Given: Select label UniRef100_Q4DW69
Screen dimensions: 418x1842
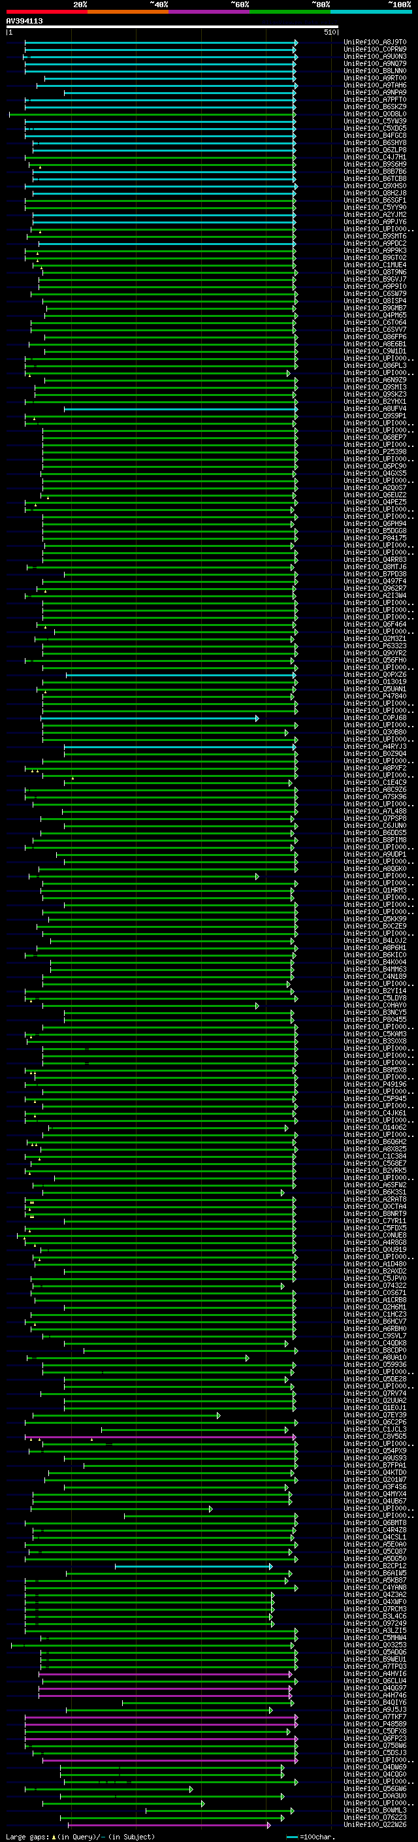Looking at the screenshot, I should [x=375, y=1767].
